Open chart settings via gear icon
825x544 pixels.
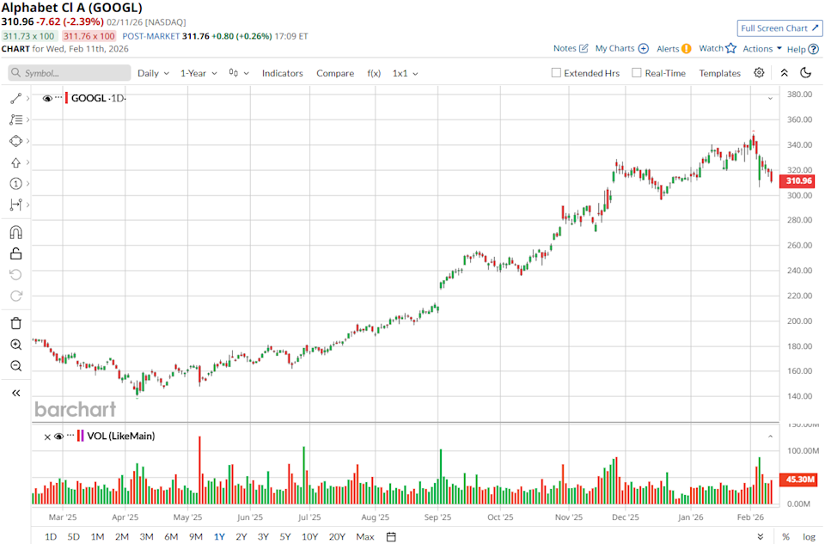click(x=758, y=73)
